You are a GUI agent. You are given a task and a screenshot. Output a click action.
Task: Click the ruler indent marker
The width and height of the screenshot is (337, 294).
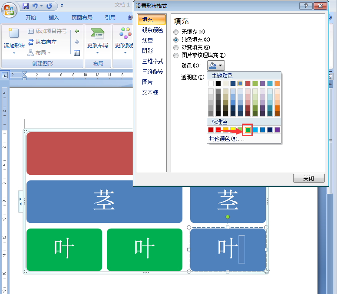coord(24,75)
